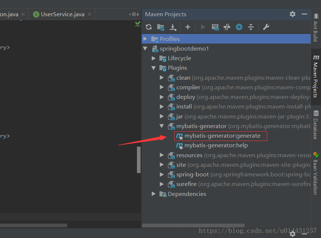Click the Dependencies library icon

click(x=163, y=194)
